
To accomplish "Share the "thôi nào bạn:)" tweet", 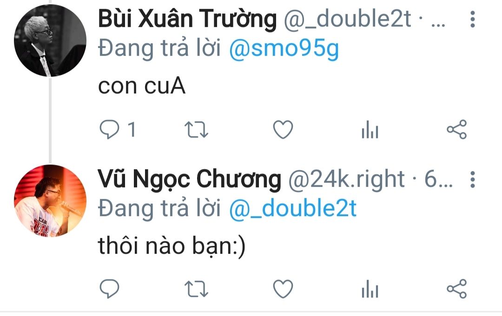I will (x=457, y=289).
